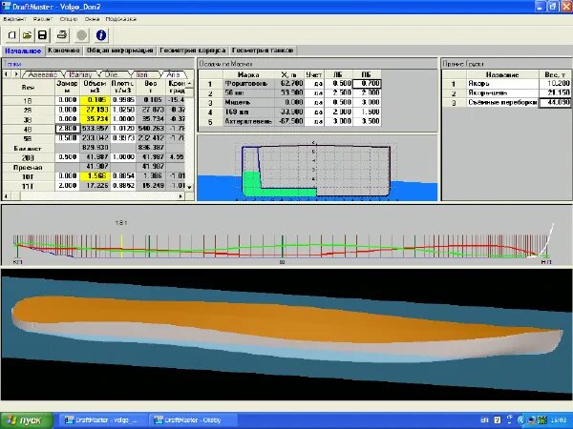This screenshot has width=573, height=429.
Task: Click the weight cell 540.263
Action: 151,129
